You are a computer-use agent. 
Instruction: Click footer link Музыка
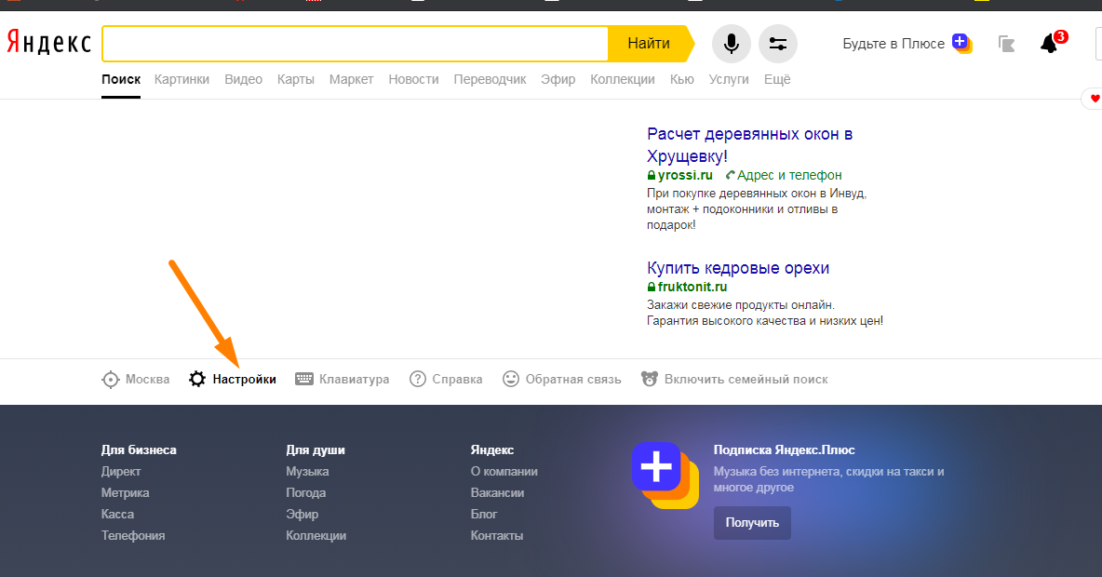point(307,472)
